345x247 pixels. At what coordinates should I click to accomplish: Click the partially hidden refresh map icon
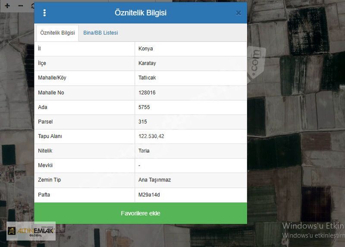[32, 6]
